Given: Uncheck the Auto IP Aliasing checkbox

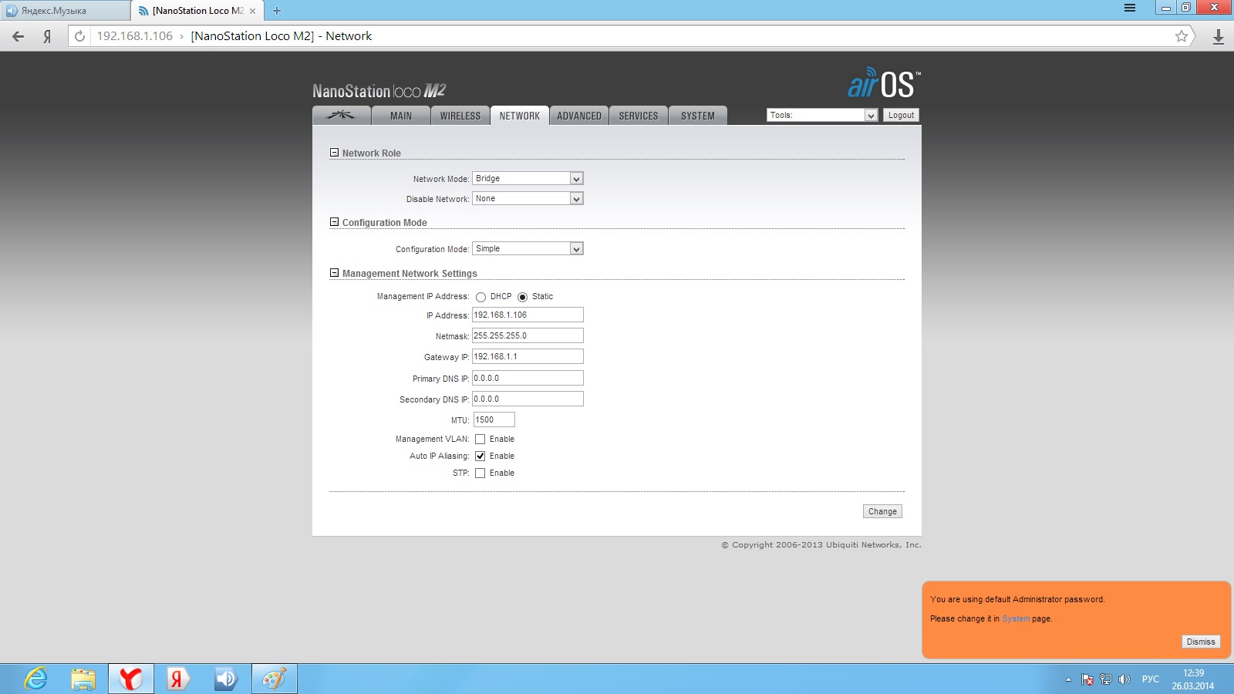Looking at the screenshot, I should [x=480, y=456].
